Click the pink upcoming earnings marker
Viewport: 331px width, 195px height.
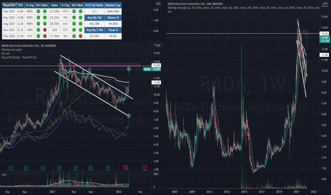point(145,168)
